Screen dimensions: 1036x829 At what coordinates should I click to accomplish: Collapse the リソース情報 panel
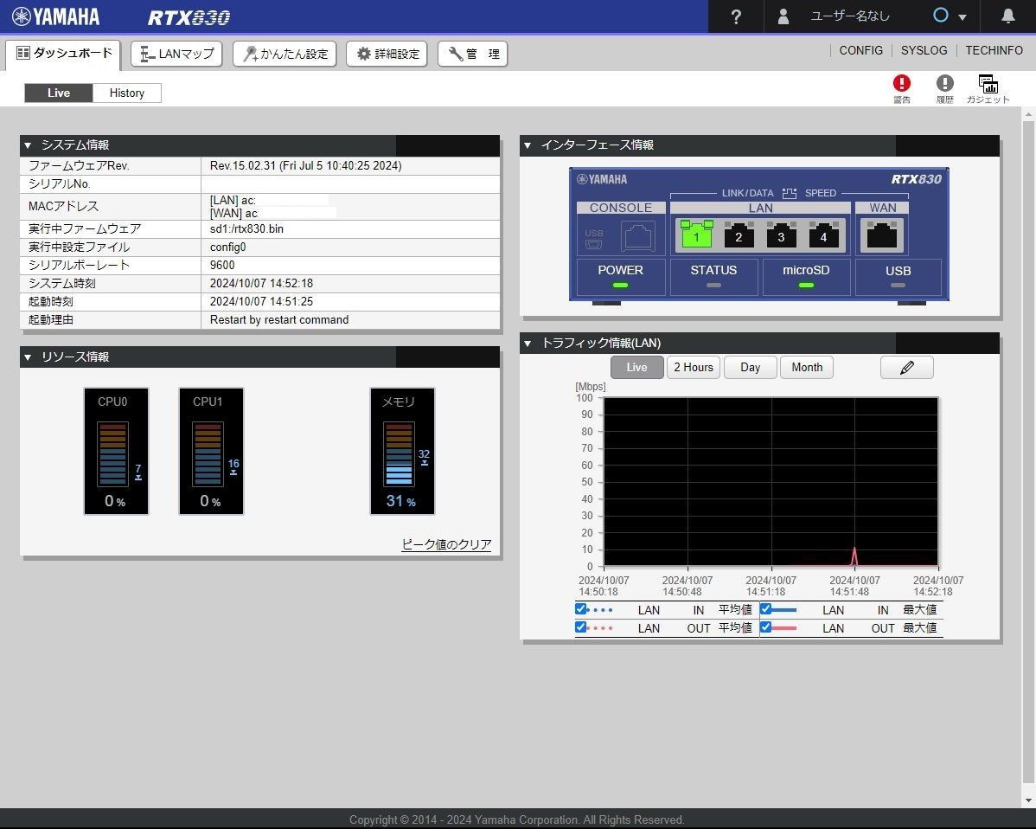tap(28, 357)
